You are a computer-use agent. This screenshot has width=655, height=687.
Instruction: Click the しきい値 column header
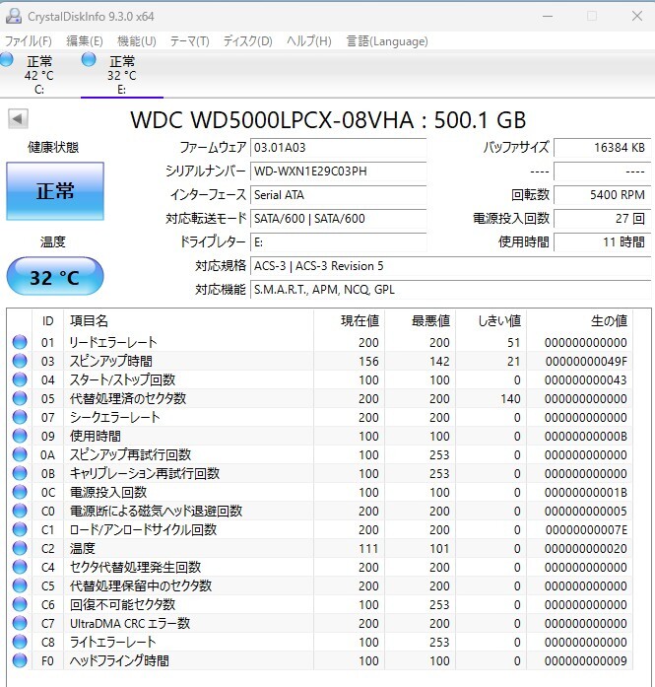click(491, 321)
